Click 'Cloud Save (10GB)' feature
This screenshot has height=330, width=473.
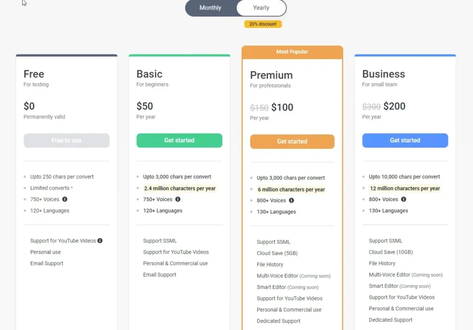coord(391,252)
